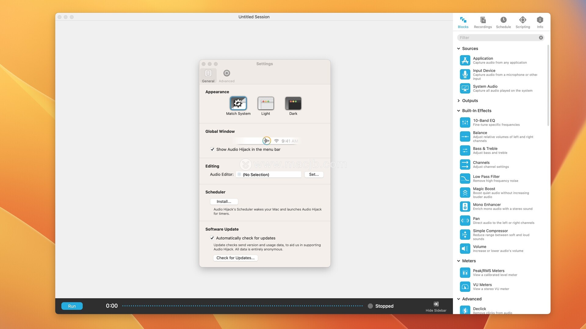Click 'Increase or lower audio's volume' text
Viewport: 586px width, 329px height.
[498, 251]
